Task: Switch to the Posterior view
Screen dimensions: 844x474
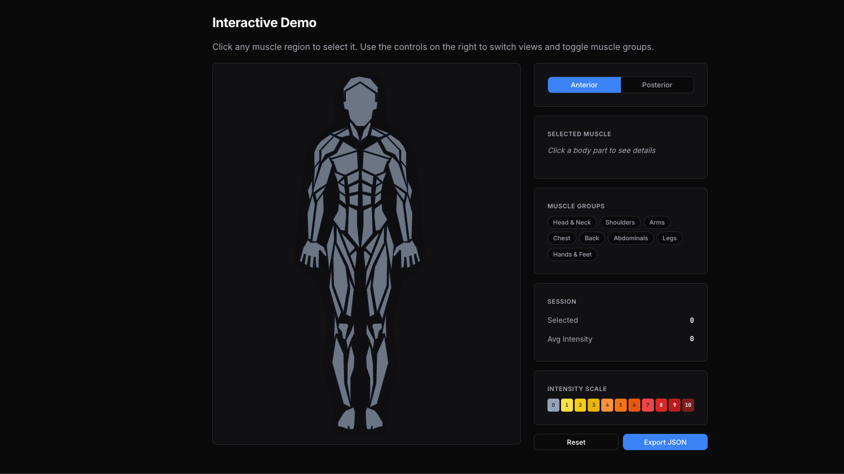Action: tap(657, 85)
